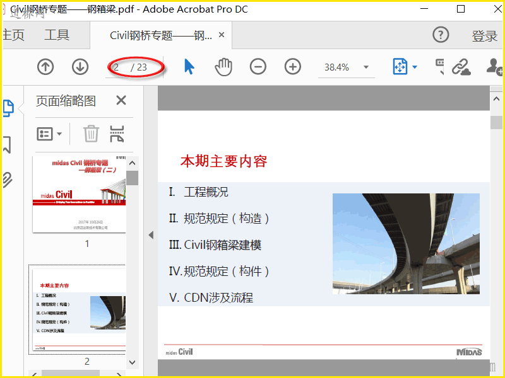Close the 页面缩略图 panel

(121, 100)
